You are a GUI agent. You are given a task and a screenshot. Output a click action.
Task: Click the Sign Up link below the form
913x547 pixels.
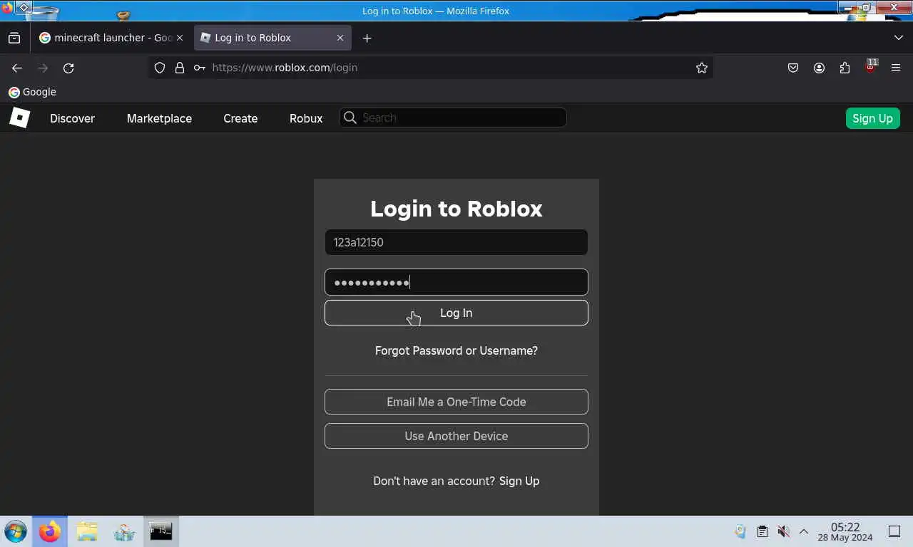(x=519, y=481)
